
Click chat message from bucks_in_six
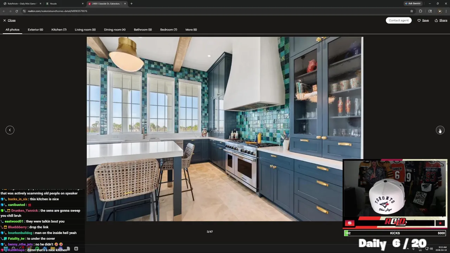(x=30, y=199)
